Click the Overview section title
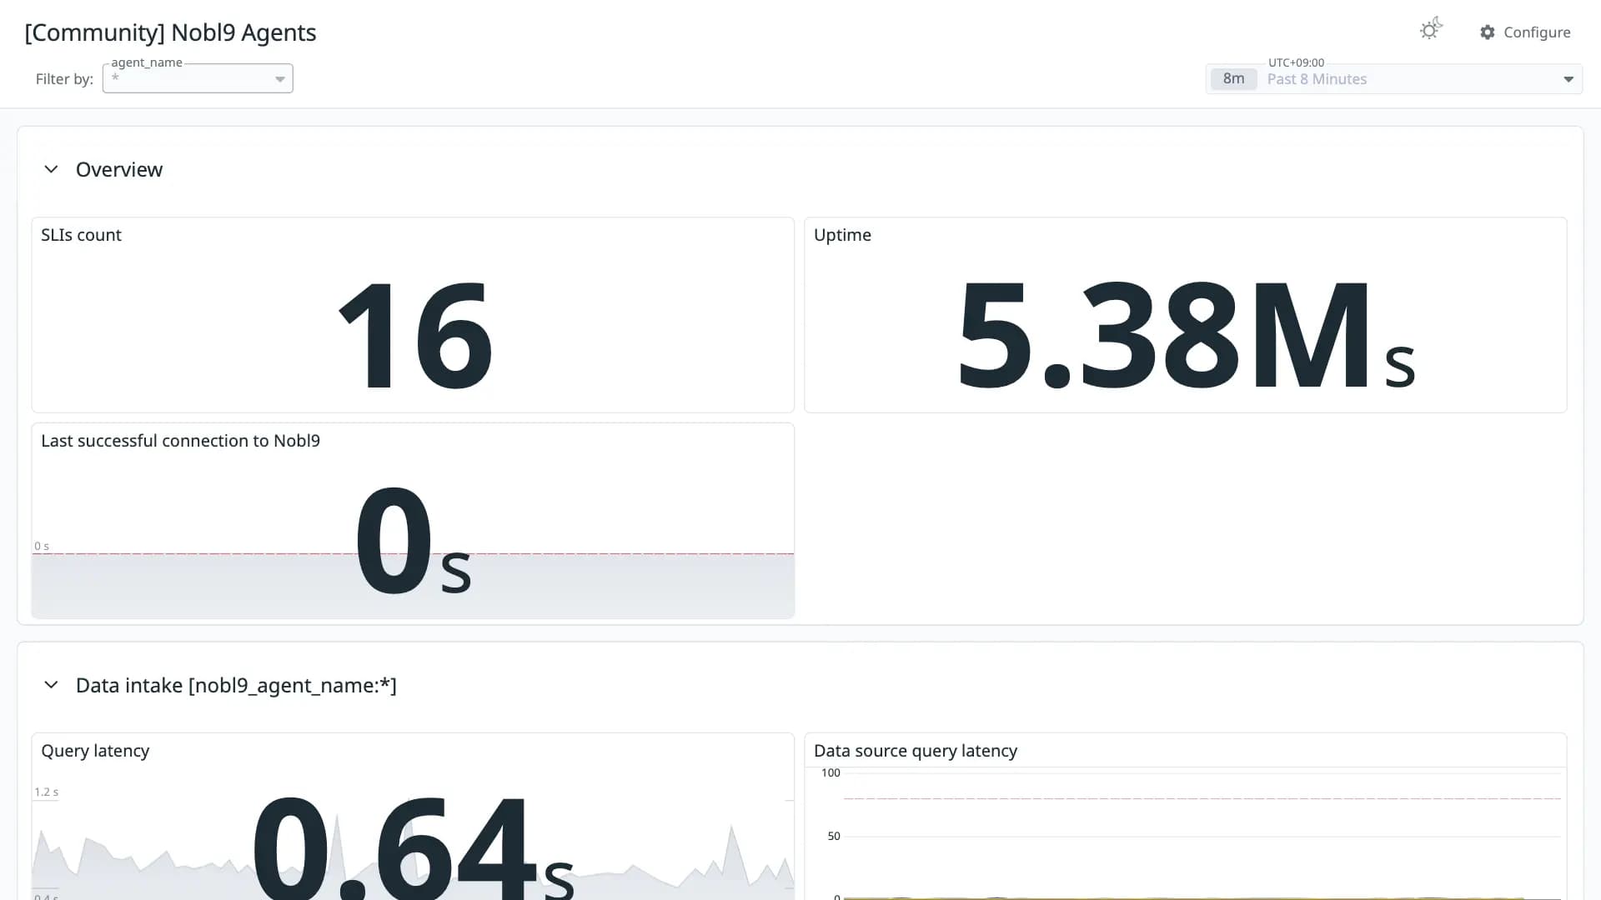The image size is (1601, 900). [x=119, y=169]
